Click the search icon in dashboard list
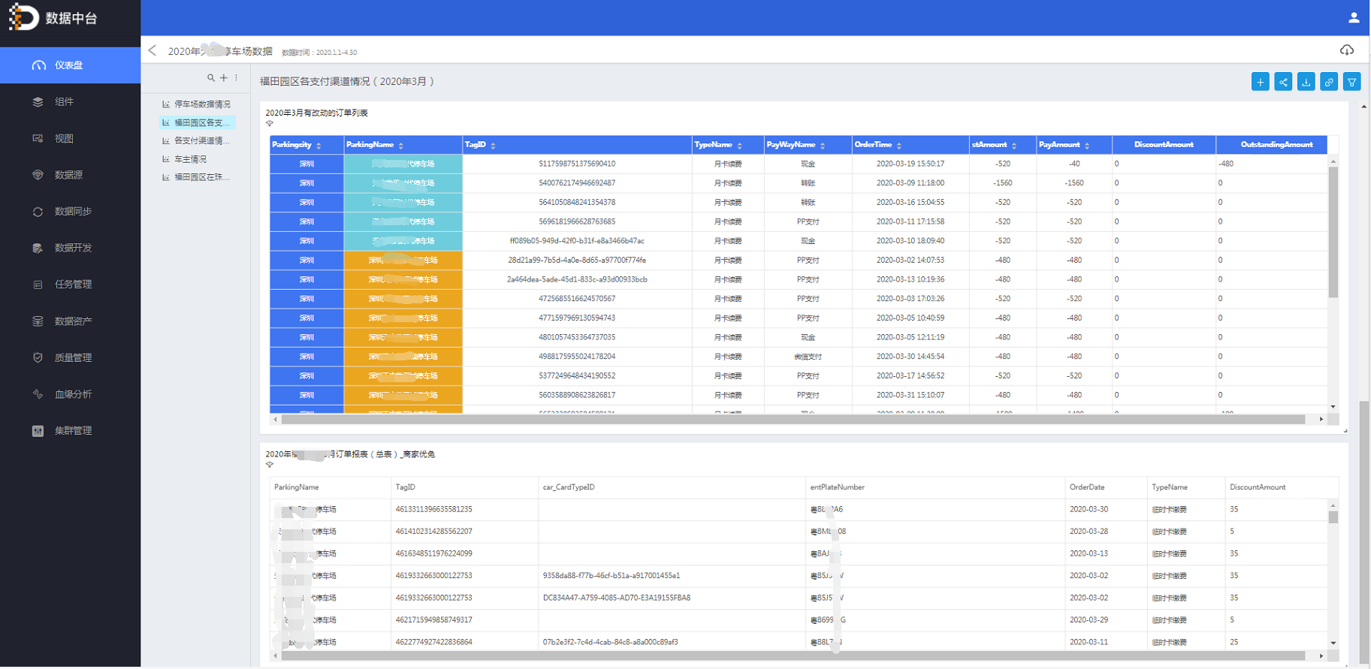This screenshot has width=1371, height=669. coord(211,77)
